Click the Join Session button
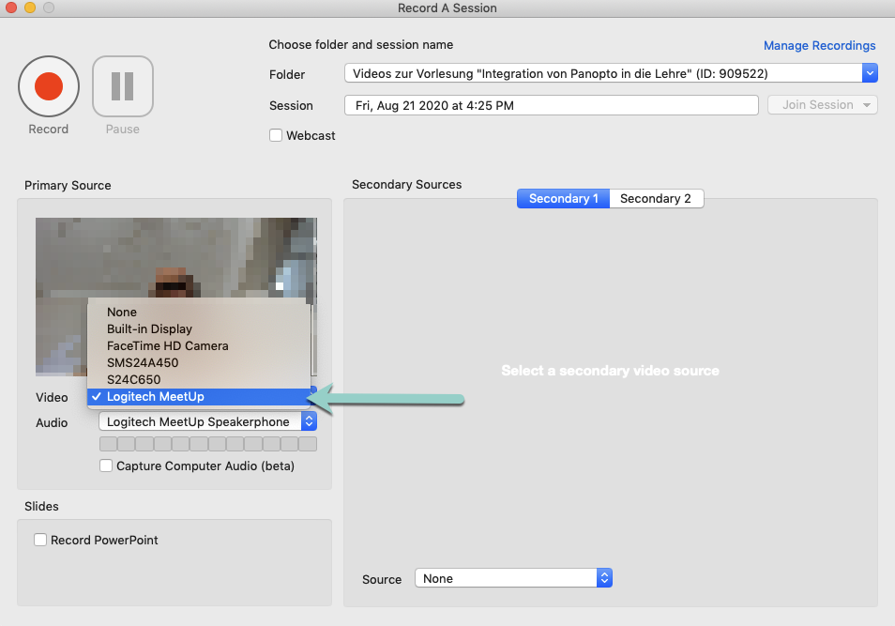 coord(823,105)
